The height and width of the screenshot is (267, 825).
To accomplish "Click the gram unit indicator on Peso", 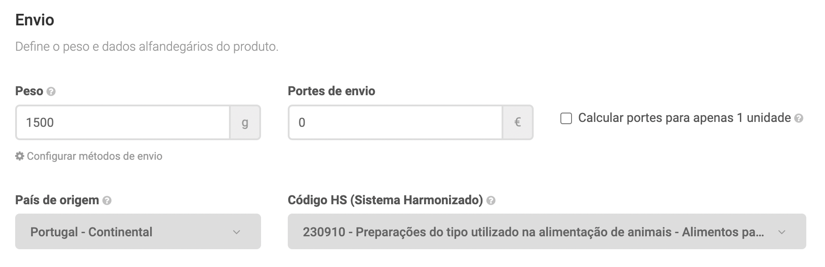I will coord(245,122).
